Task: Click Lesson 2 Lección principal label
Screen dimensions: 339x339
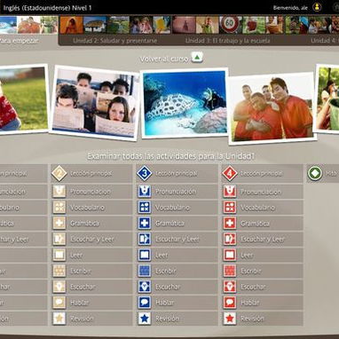Action: pyautogui.click(x=91, y=174)
